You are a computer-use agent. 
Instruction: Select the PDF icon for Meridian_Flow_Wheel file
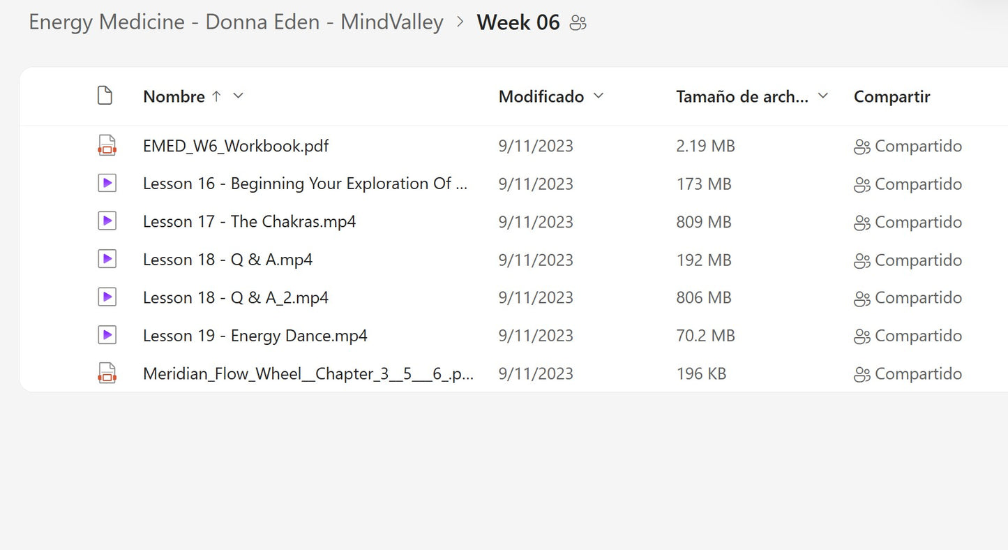[x=106, y=373]
